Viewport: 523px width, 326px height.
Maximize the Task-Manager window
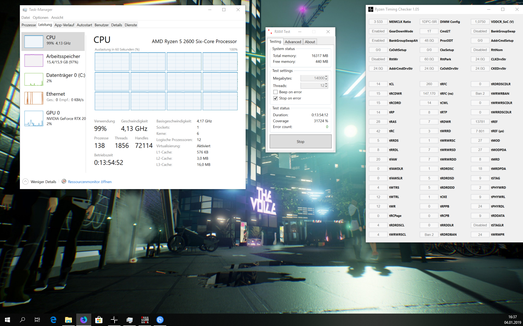[224, 10]
